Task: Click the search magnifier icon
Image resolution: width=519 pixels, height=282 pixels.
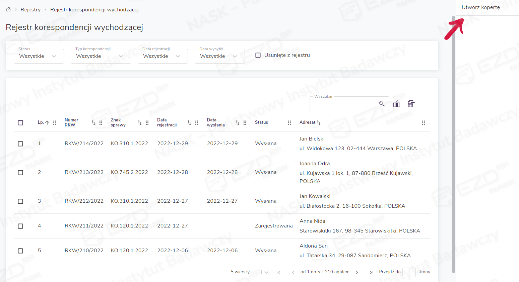Action: 382,104
